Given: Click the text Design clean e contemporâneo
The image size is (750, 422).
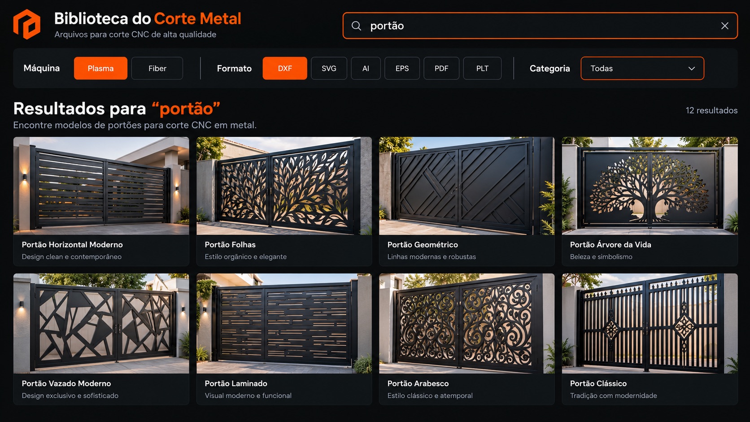Looking at the screenshot, I should (x=72, y=257).
